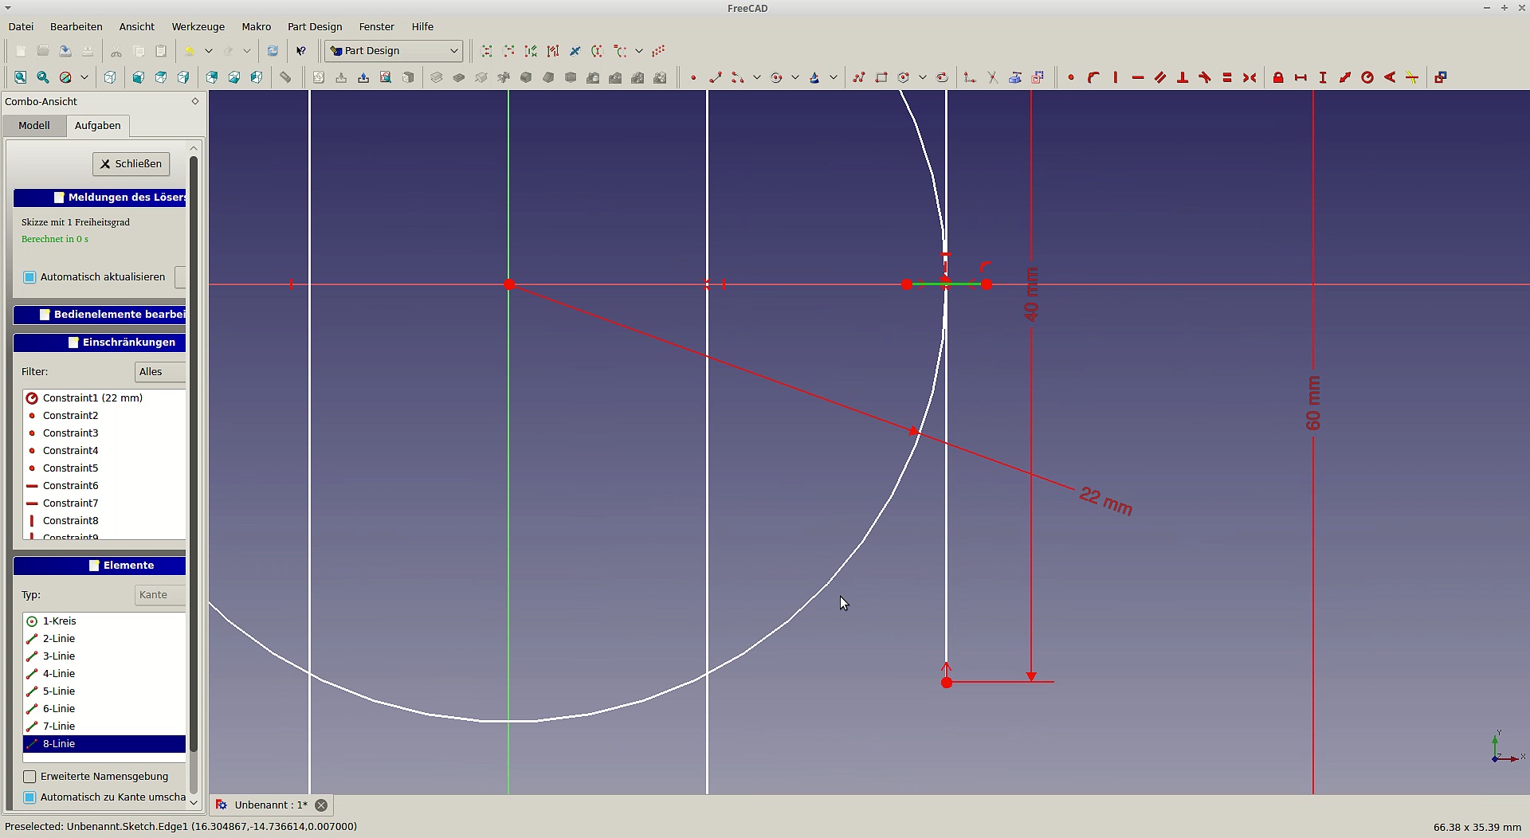This screenshot has width=1530, height=838.
Task: Select the perpendicular constraint icon
Action: (1183, 77)
